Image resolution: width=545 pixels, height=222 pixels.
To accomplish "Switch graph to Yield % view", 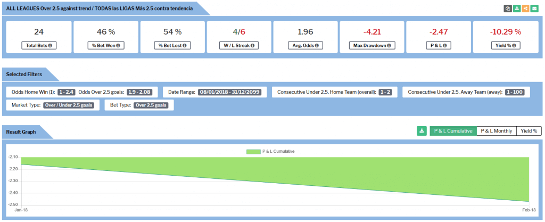I will (529, 131).
